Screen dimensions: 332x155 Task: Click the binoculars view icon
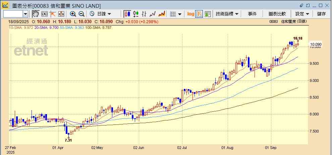(45, 14)
